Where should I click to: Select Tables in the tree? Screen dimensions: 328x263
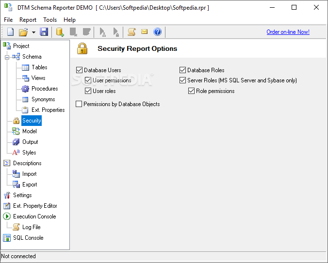click(x=39, y=67)
